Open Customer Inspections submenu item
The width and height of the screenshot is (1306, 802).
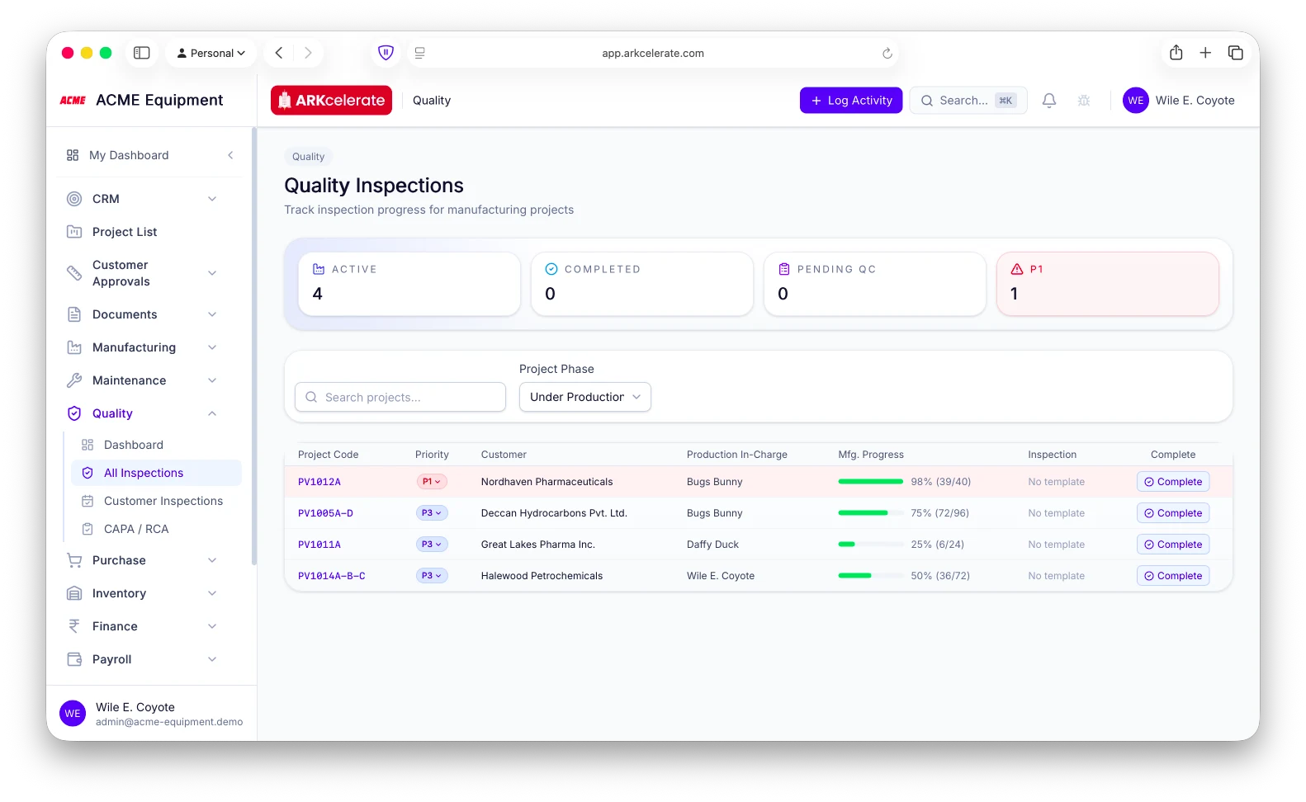[157, 501]
